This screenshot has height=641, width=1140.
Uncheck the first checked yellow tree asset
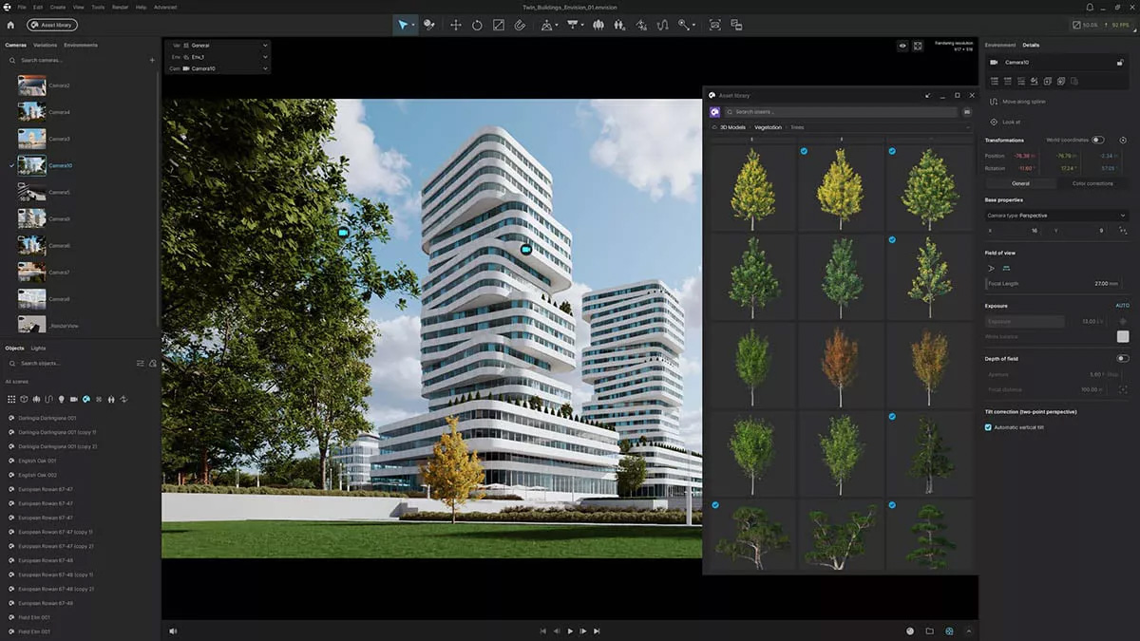804,151
